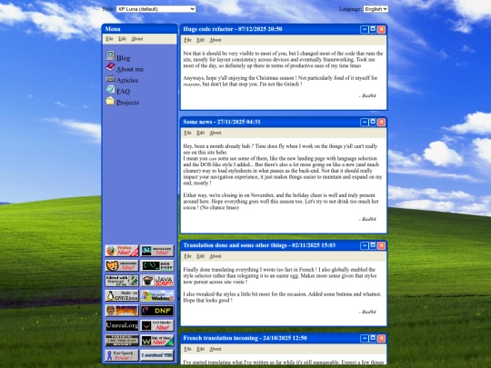Click the DNF badge
The image size is (491, 368).
coord(157,311)
